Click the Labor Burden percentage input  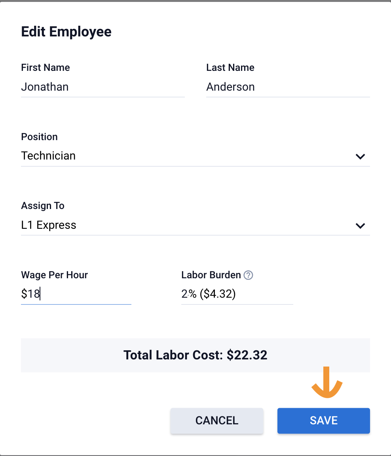point(237,294)
